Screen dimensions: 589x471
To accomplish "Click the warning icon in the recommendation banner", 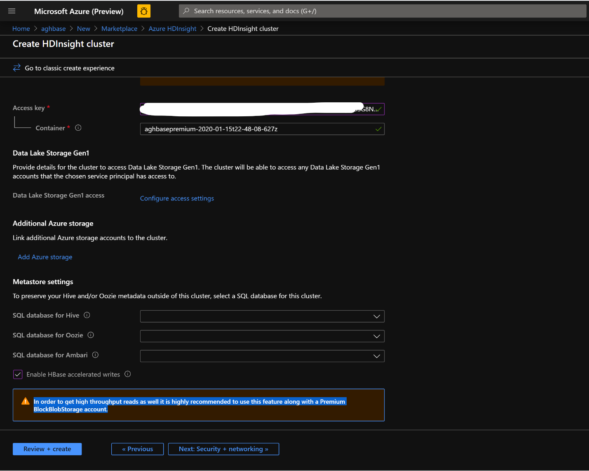I will point(25,400).
